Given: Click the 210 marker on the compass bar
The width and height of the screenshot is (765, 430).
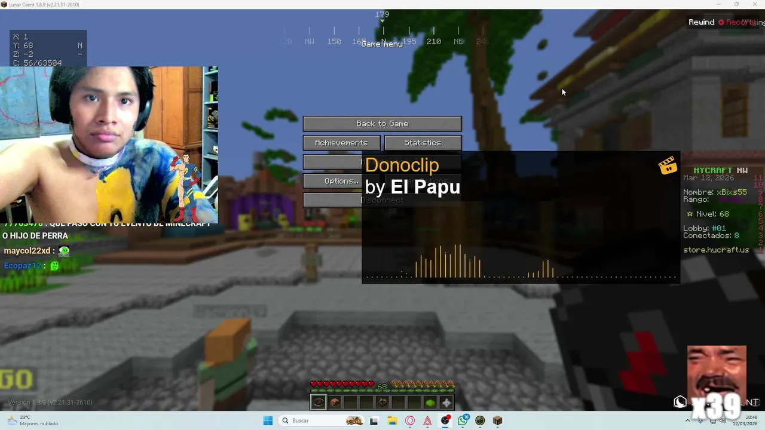Looking at the screenshot, I should [434, 41].
